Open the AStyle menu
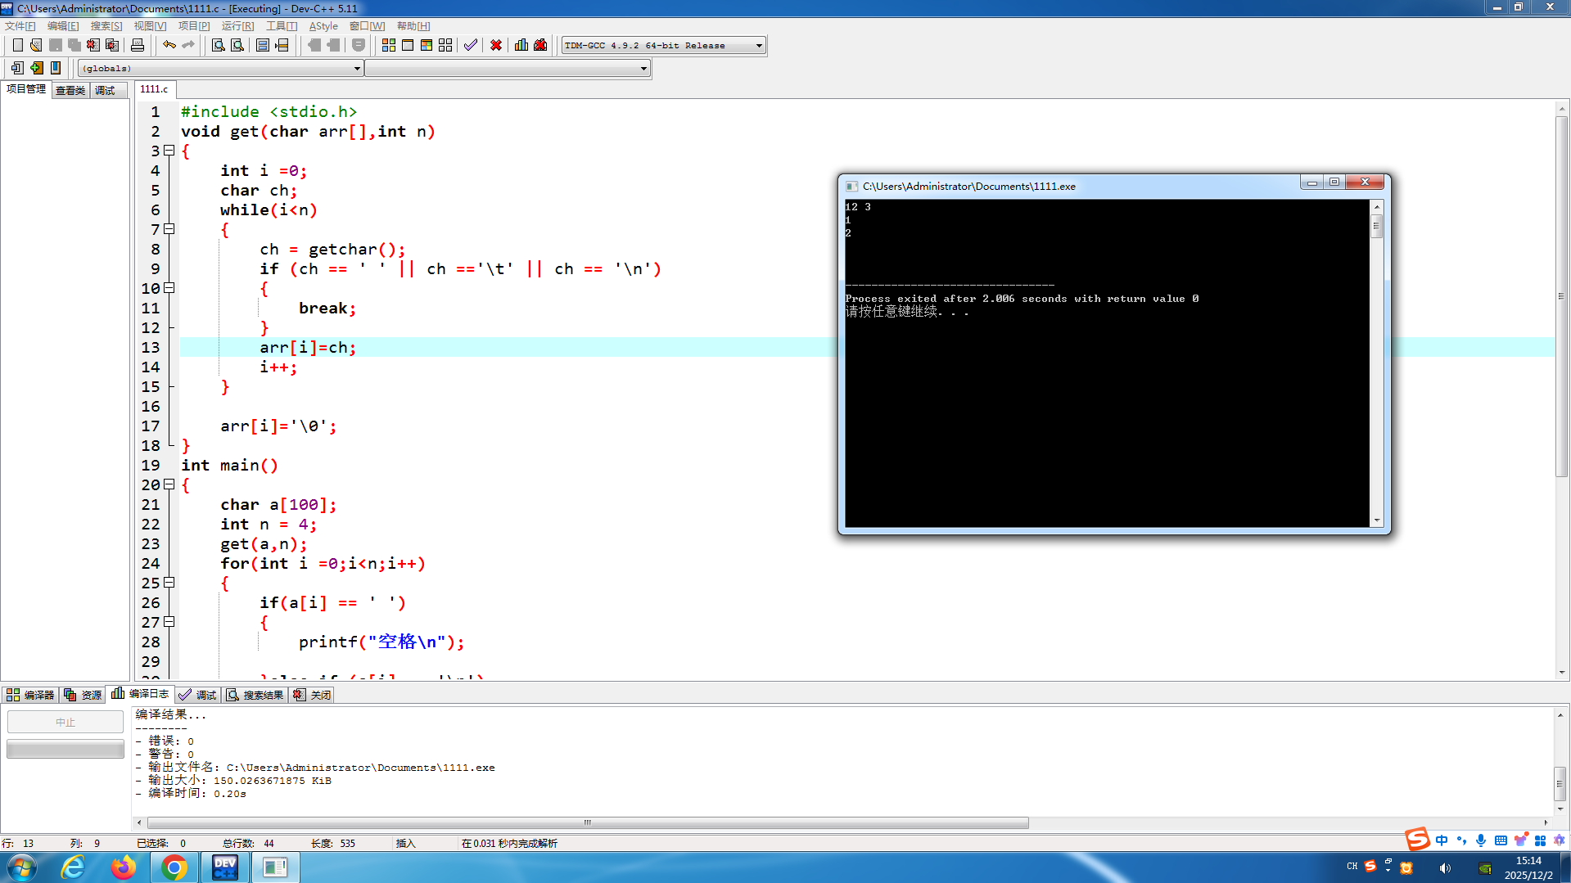Image resolution: width=1571 pixels, height=883 pixels. coord(323,26)
